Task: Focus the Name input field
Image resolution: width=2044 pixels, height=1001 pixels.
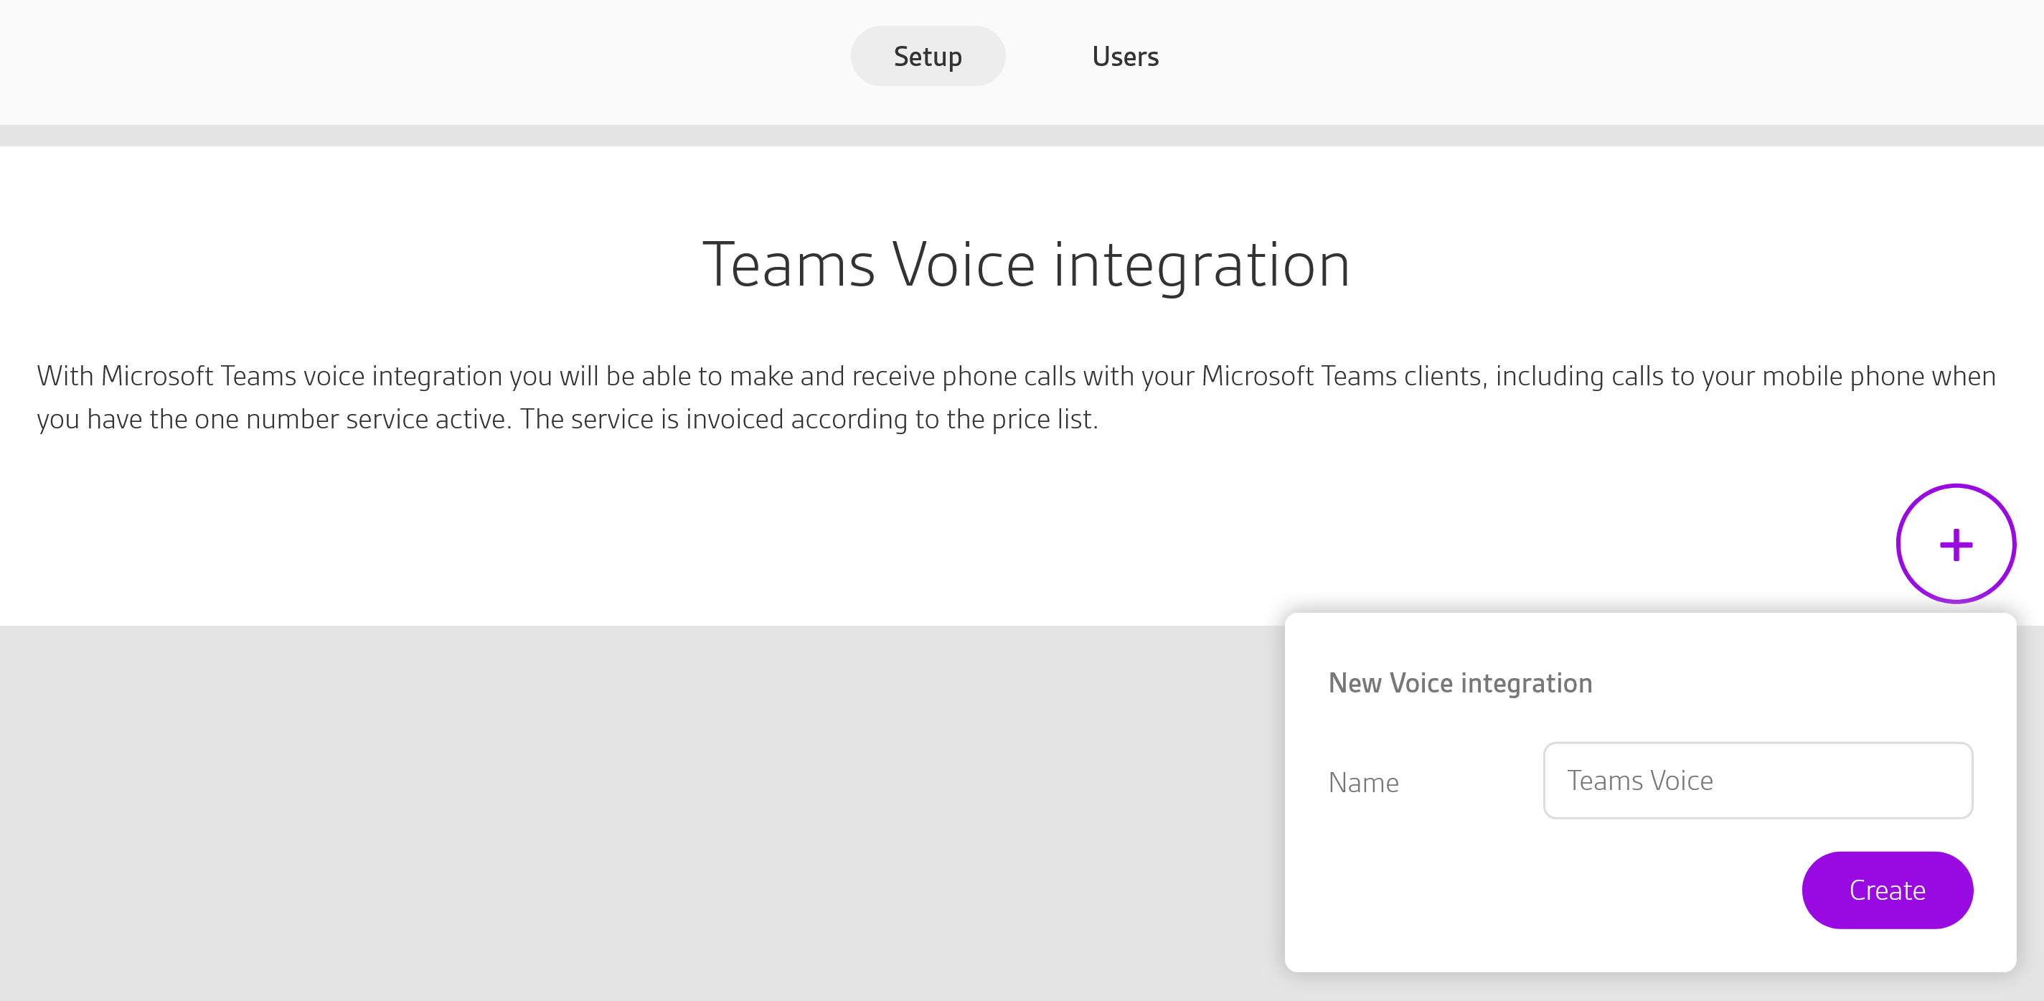Action: (1758, 780)
